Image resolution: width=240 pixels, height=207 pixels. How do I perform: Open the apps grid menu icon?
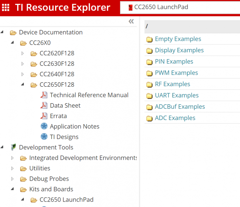pos(6,8)
